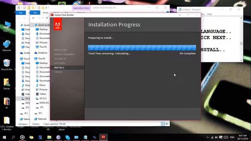Viewport: 251px width, 141px height.
Task: Click the Back arrow in front Explorer window
Action: 33,18
